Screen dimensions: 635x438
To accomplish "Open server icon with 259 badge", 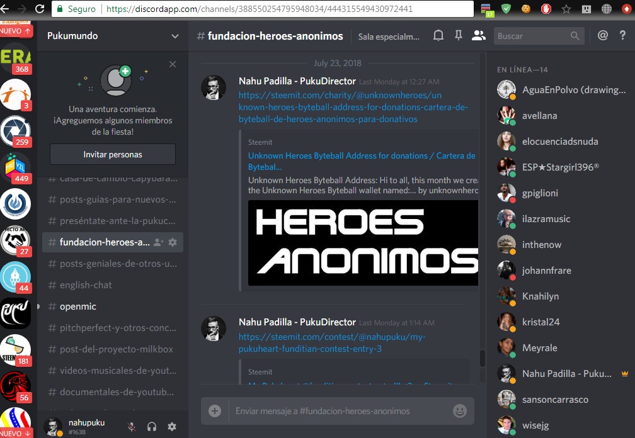I will pos(15,131).
